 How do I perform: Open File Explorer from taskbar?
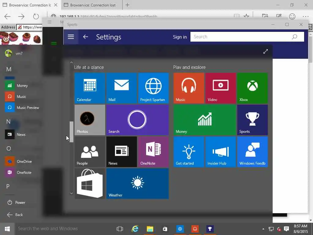pos(150,229)
